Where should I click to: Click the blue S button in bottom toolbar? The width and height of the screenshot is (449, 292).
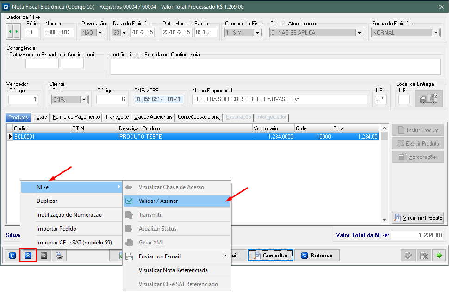(28, 255)
